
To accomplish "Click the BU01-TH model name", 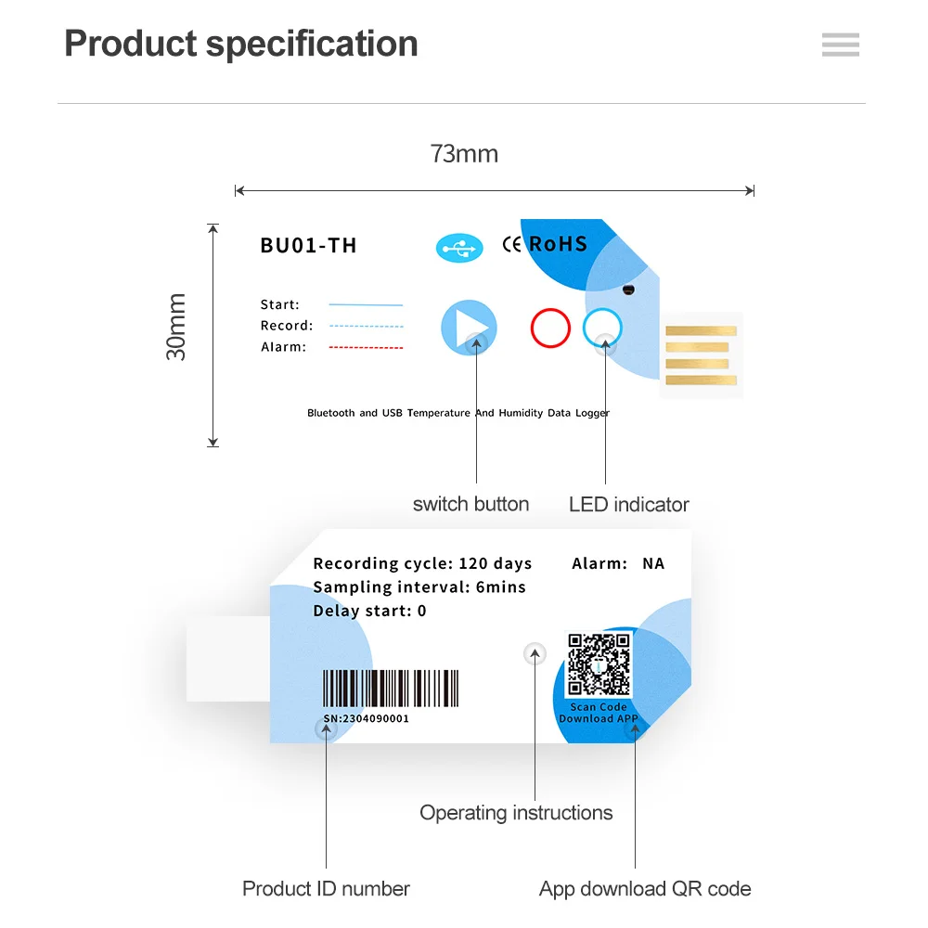I will pyautogui.click(x=308, y=246).
